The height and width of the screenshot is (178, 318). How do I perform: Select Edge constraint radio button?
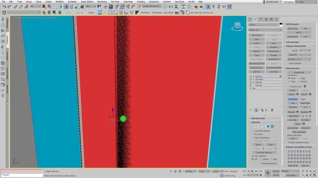tap(299, 78)
